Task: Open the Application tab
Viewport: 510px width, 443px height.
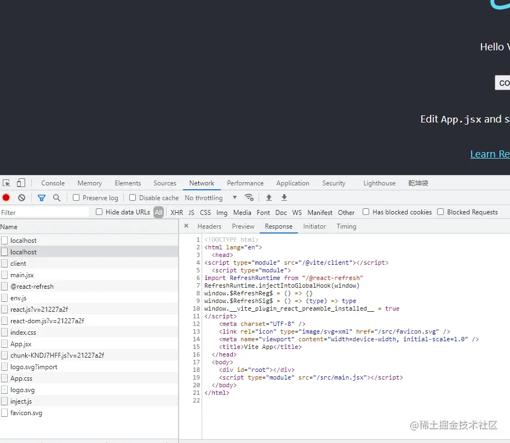Action: [293, 183]
